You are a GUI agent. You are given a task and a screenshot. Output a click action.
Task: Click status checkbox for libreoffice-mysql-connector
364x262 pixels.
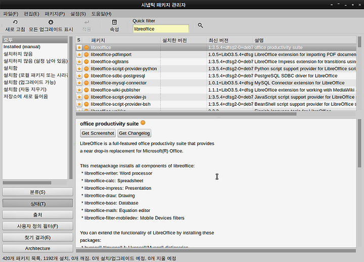79,83
